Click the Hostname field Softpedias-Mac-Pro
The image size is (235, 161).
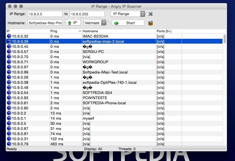(x=45, y=23)
